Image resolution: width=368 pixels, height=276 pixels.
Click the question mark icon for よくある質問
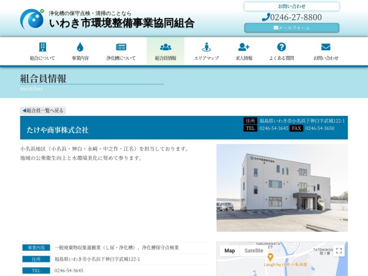click(282, 47)
